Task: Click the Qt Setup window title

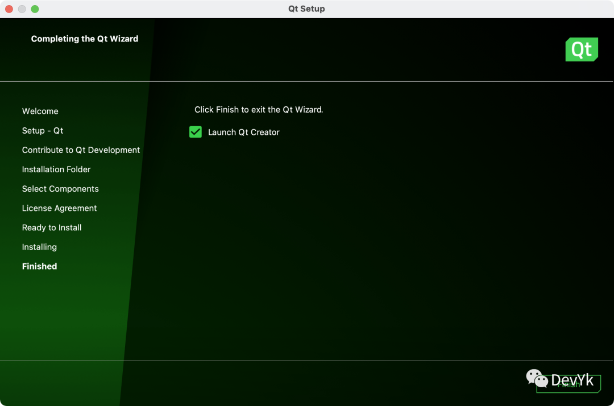Action: pos(306,9)
